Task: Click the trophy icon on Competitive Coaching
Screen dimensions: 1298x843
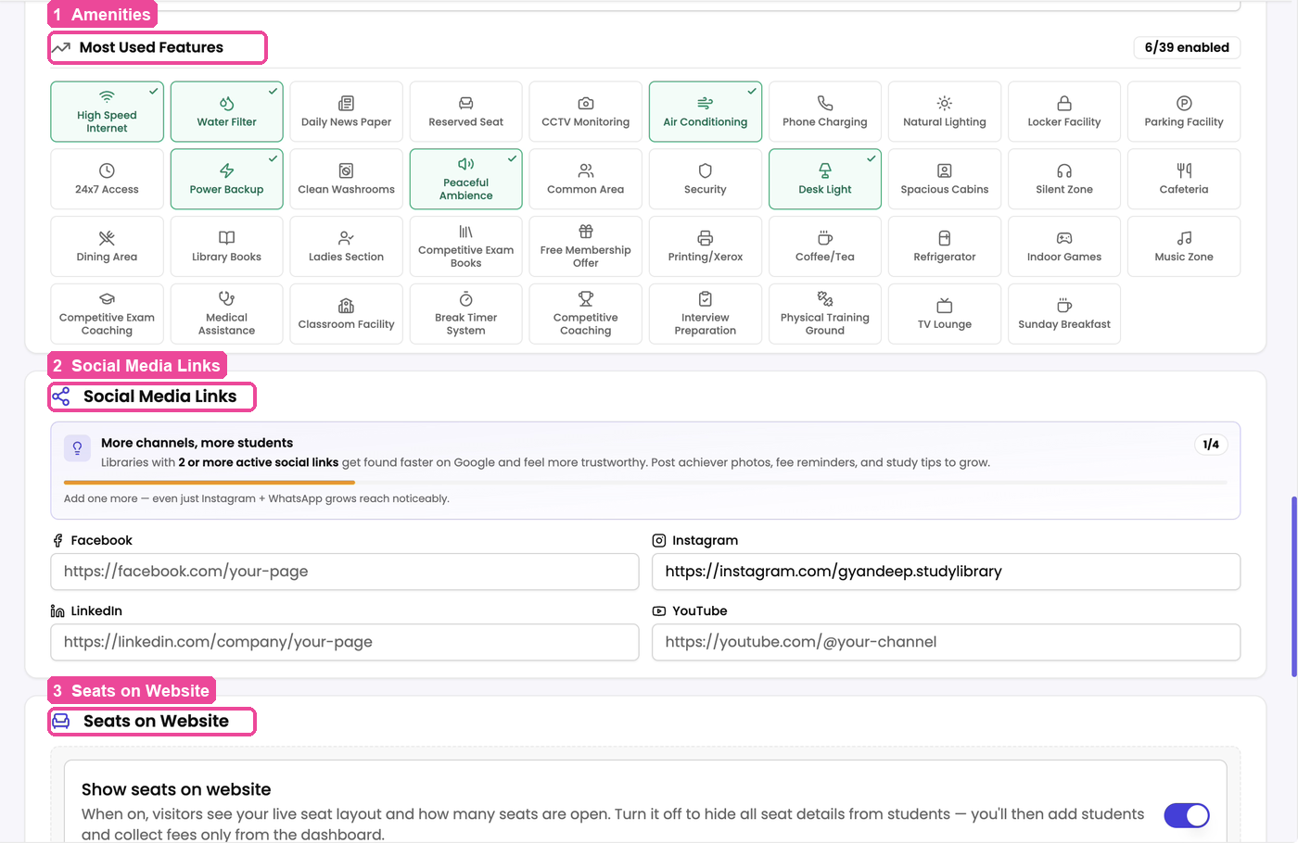Action: [586, 299]
